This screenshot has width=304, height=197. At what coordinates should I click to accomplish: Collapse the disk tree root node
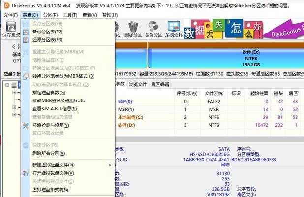click(7, 85)
